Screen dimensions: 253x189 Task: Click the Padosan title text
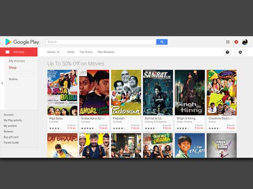(119, 118)
